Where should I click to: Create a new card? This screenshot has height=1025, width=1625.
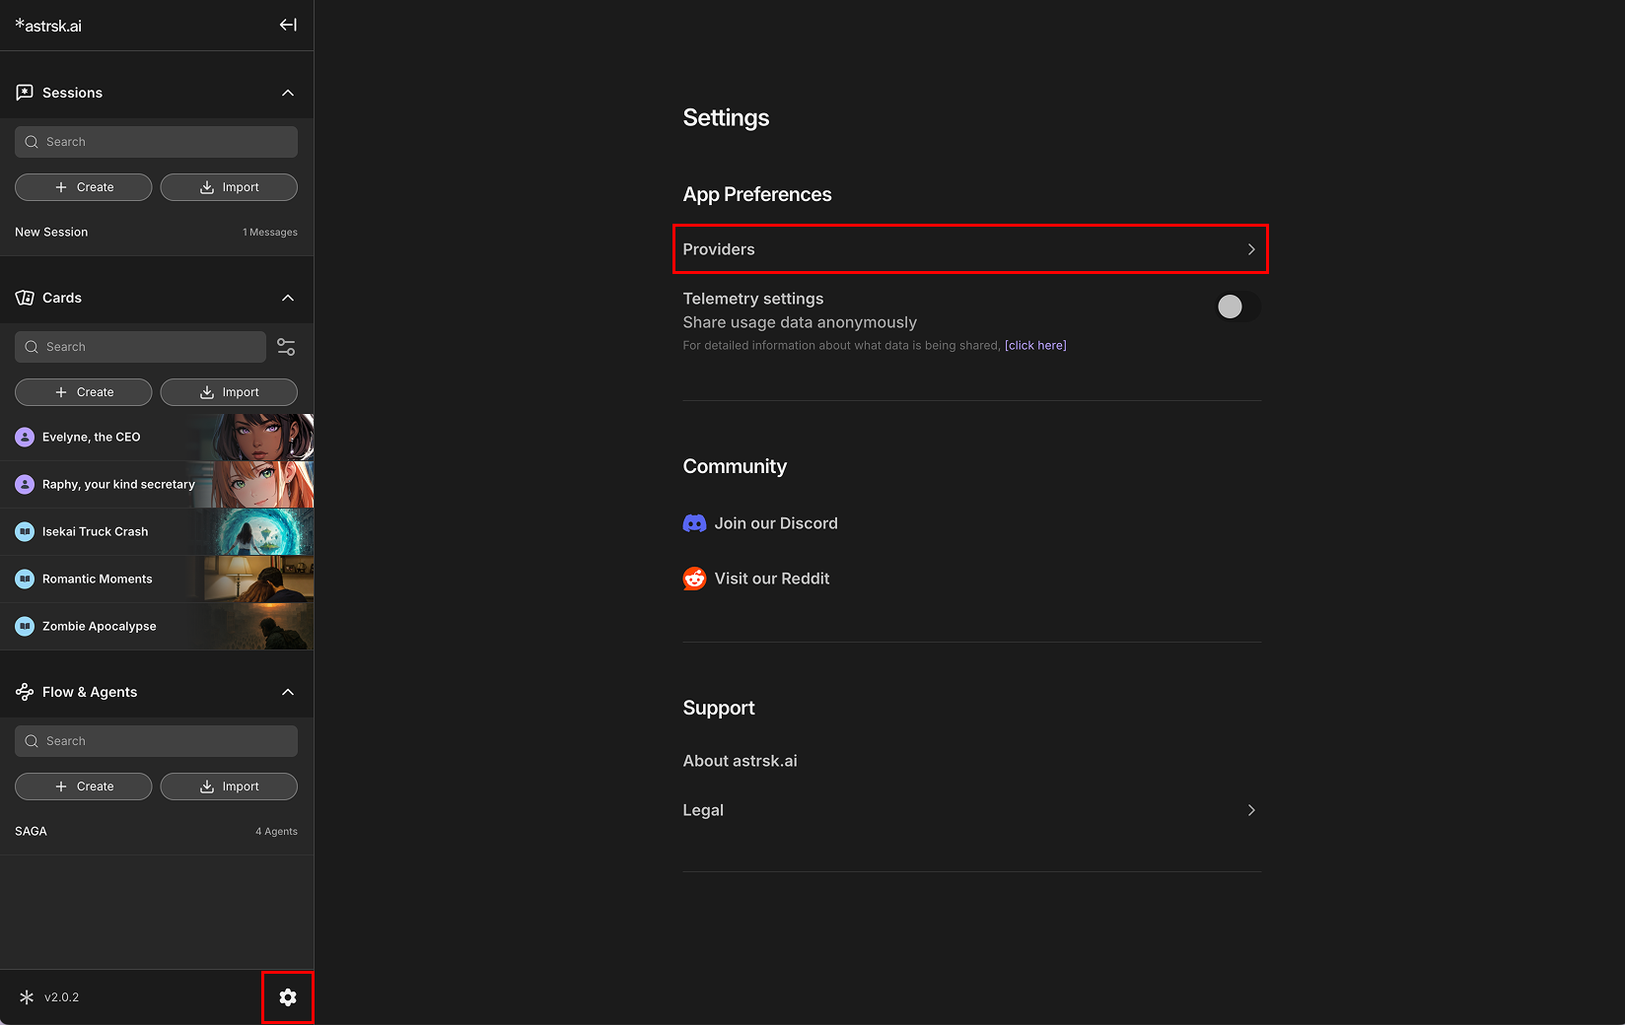pos(84,392)
